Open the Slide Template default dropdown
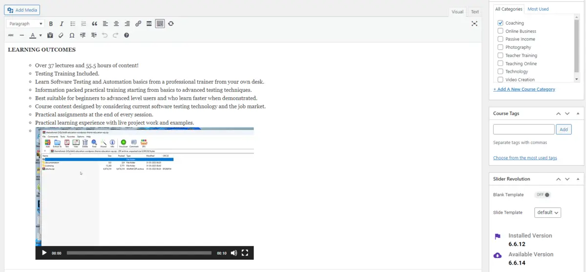Screen dimensions: 586x272 (548, 212)
